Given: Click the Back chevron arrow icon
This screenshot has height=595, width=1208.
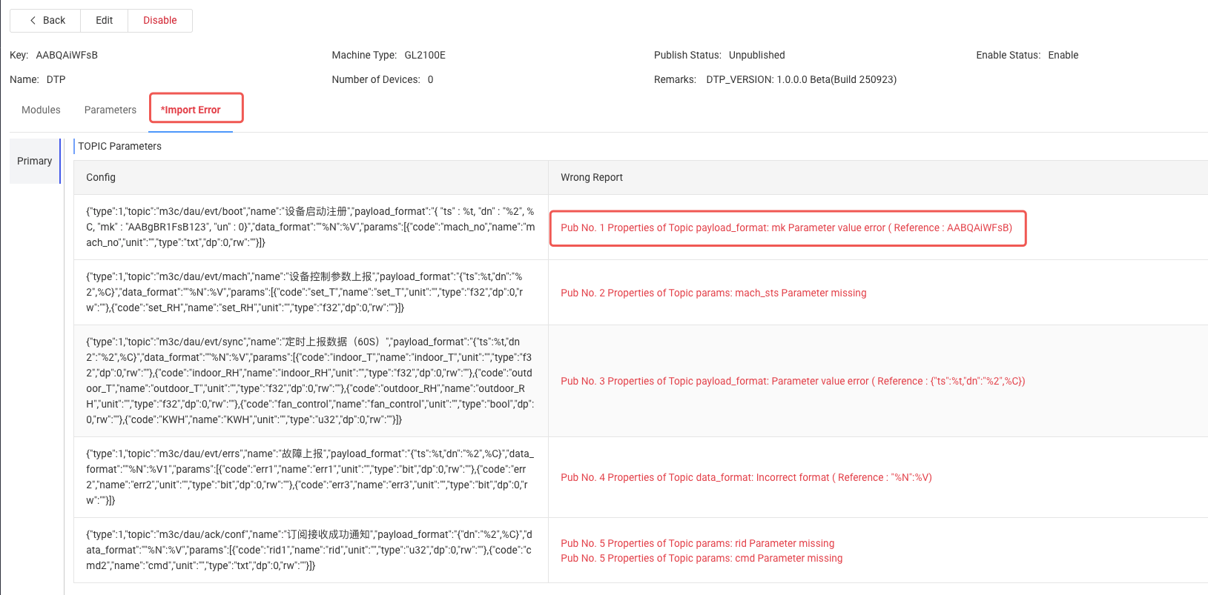Looking at the screenshot, I should pyautogui.click(x=33, y=21).
